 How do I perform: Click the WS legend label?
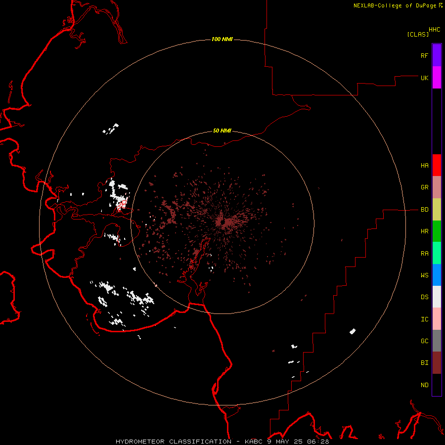click(x=424, y=275)
